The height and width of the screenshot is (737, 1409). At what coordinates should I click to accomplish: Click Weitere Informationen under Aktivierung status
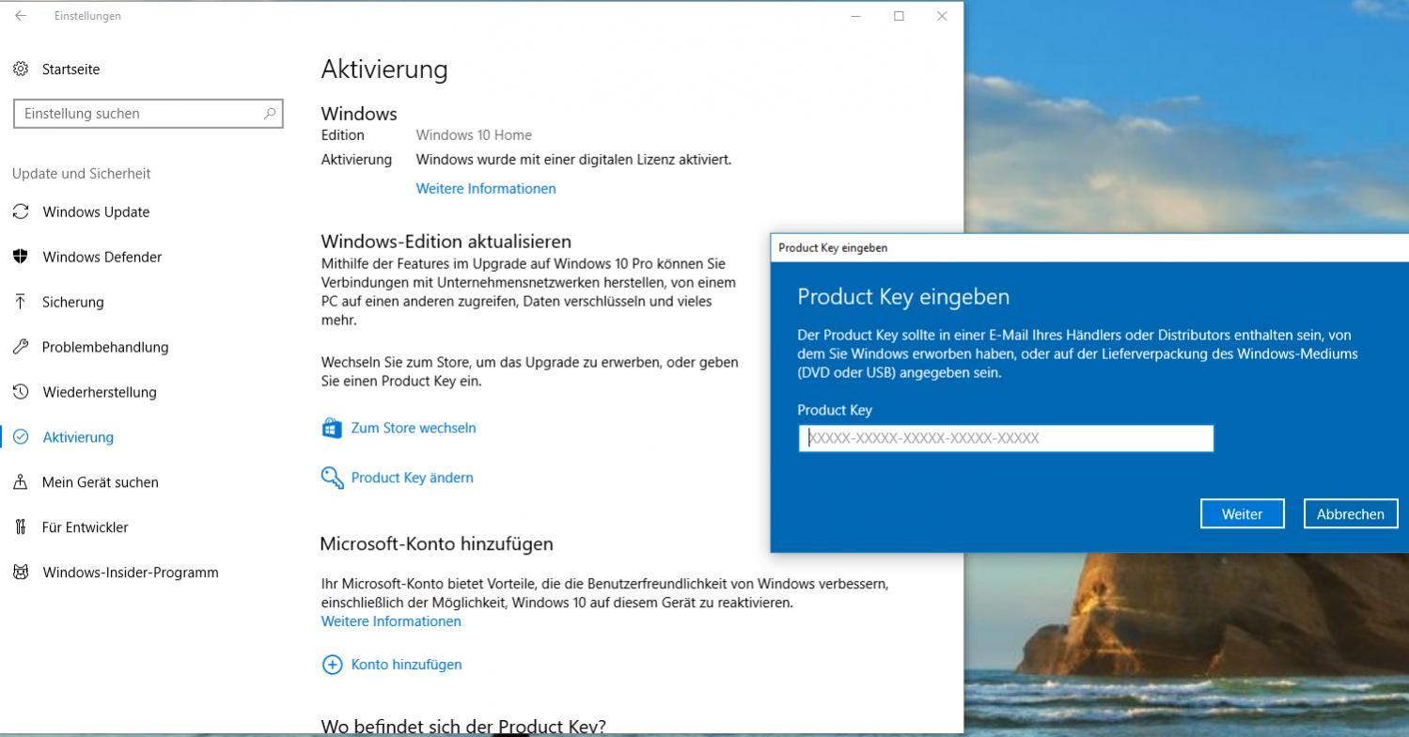(x=486, y=188)
